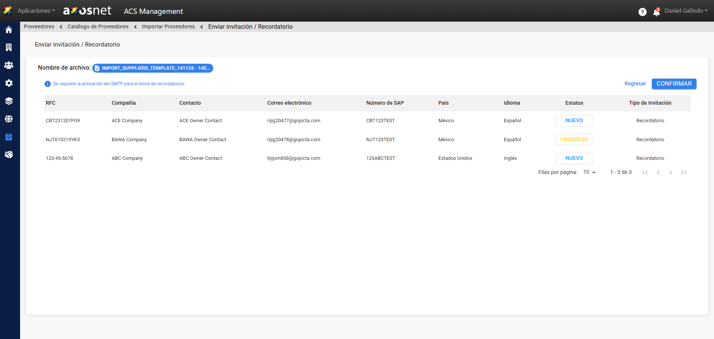
Task: Open the Daniel Galindo user menu
Action: point(686,11)
